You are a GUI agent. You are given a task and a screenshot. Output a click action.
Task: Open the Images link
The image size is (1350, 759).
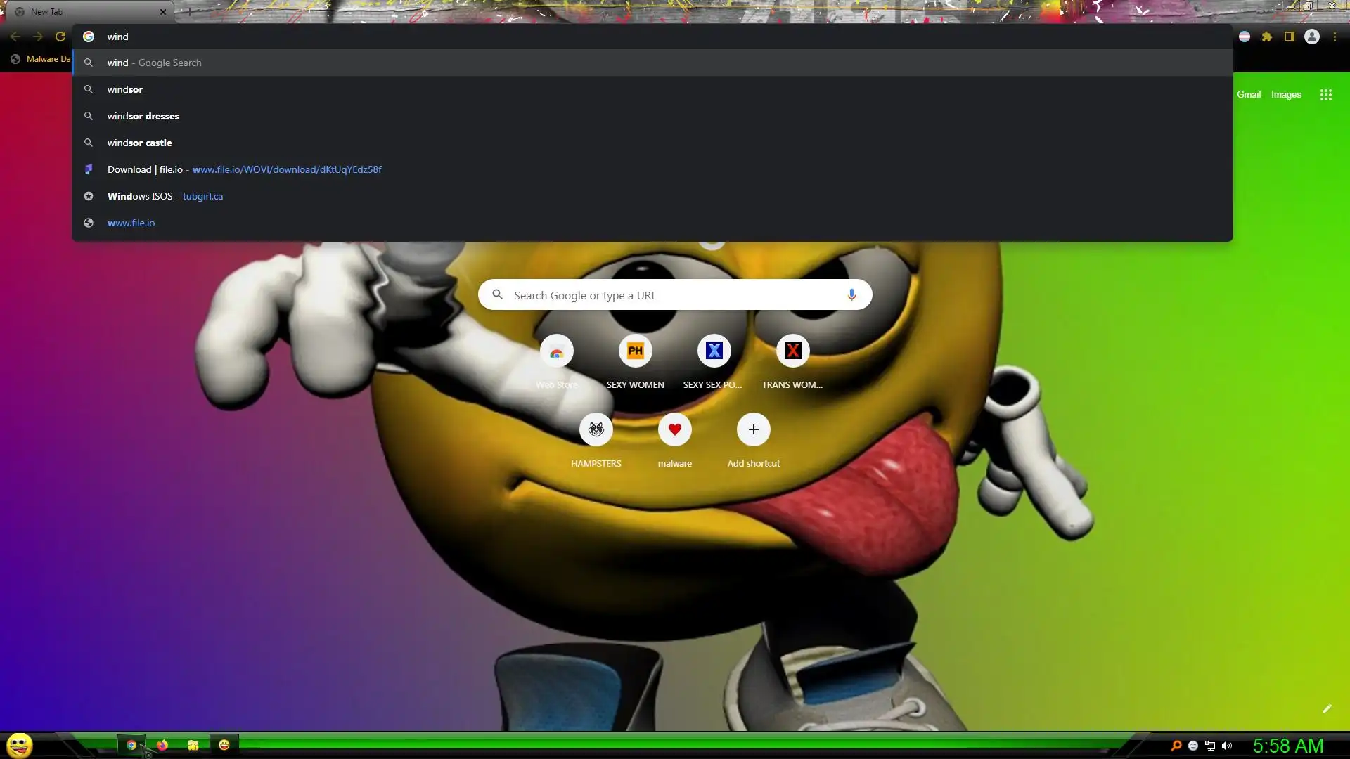1286,94
